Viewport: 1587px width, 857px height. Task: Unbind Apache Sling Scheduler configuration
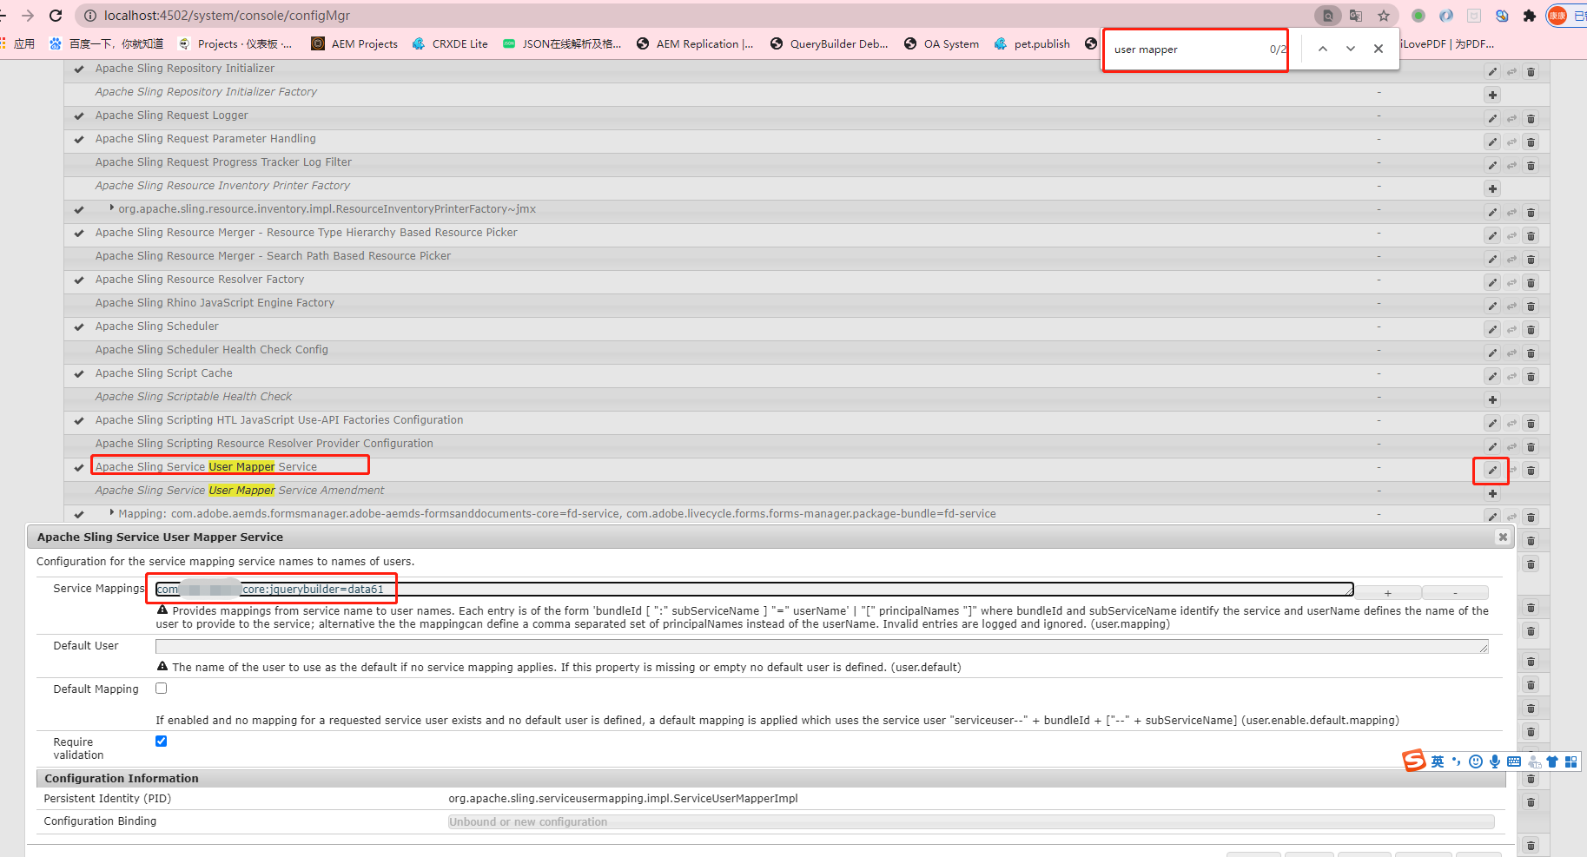point(1511,330)
